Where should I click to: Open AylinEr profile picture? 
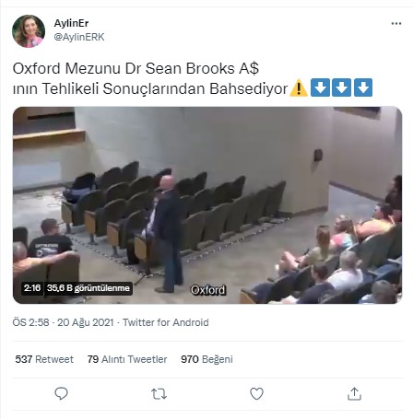pos(29,31)
